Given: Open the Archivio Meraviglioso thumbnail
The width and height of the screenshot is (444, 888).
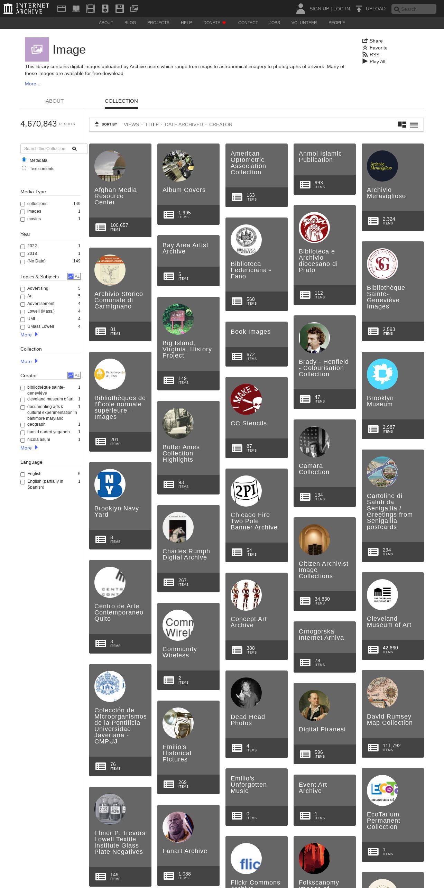Looking at the screenshot, I should tap(382, 166).
